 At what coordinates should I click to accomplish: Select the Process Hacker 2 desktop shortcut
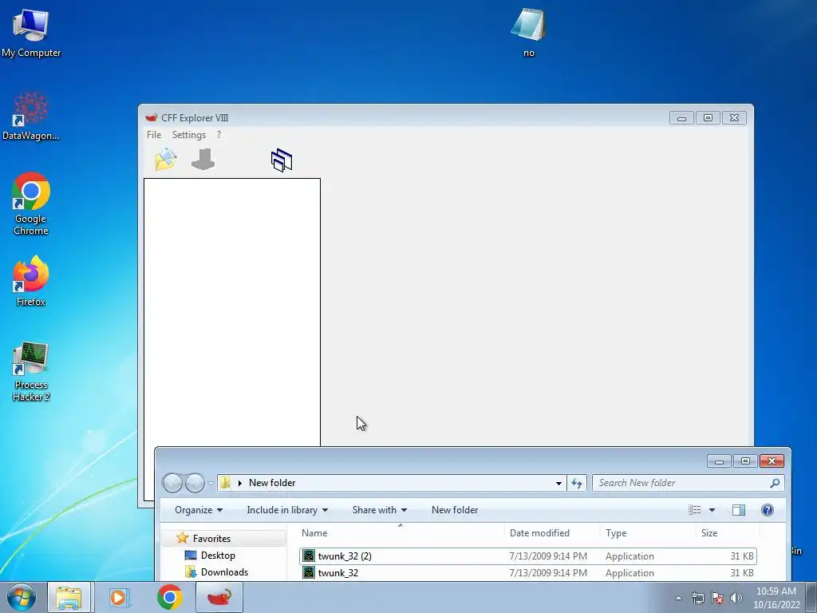click(31, 372)
